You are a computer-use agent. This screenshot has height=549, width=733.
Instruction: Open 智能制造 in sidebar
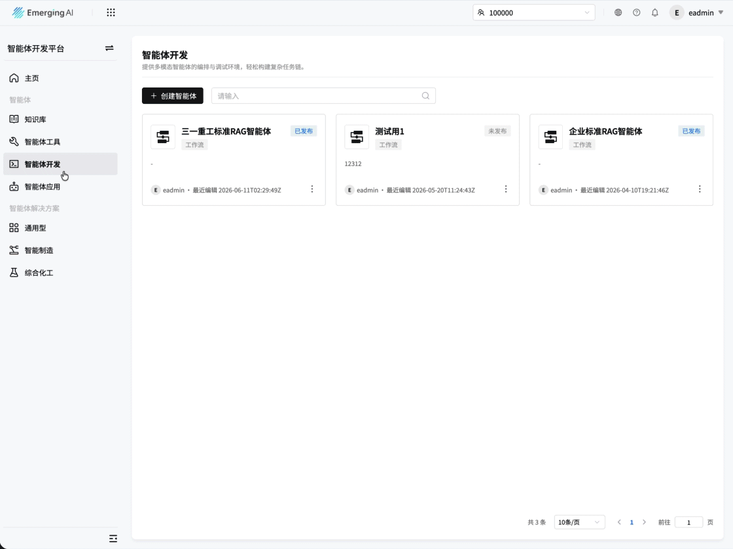(x=60, y=250)
